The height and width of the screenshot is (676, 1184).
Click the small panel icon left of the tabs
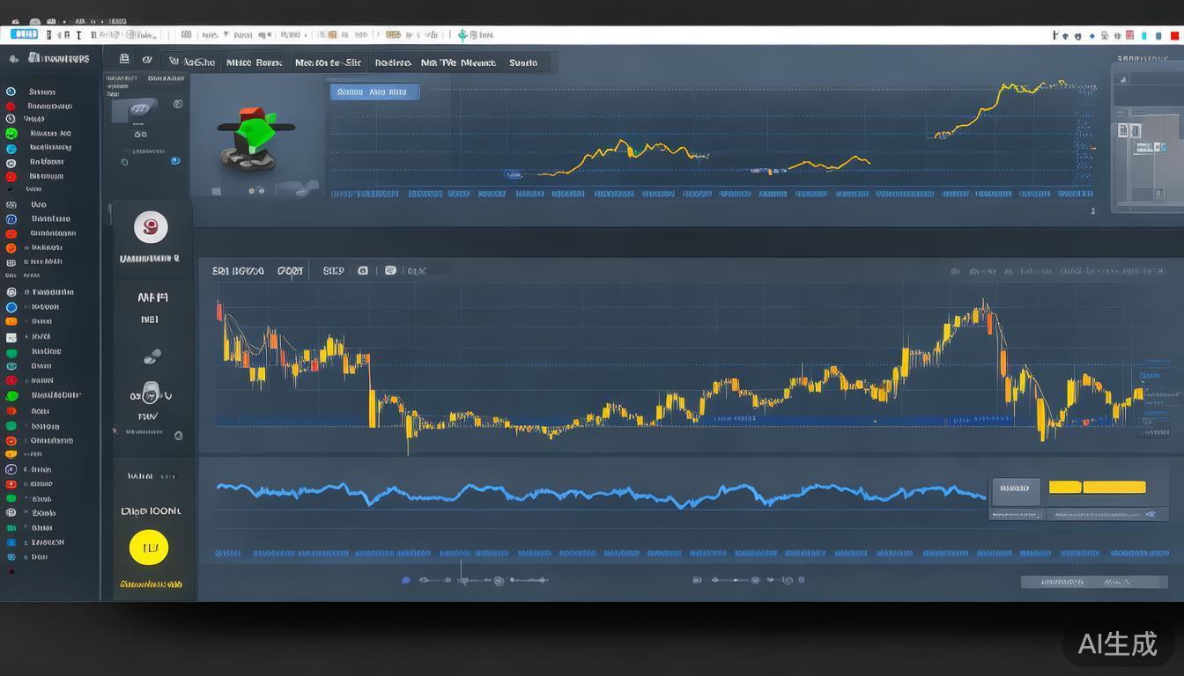click(124, 59)
